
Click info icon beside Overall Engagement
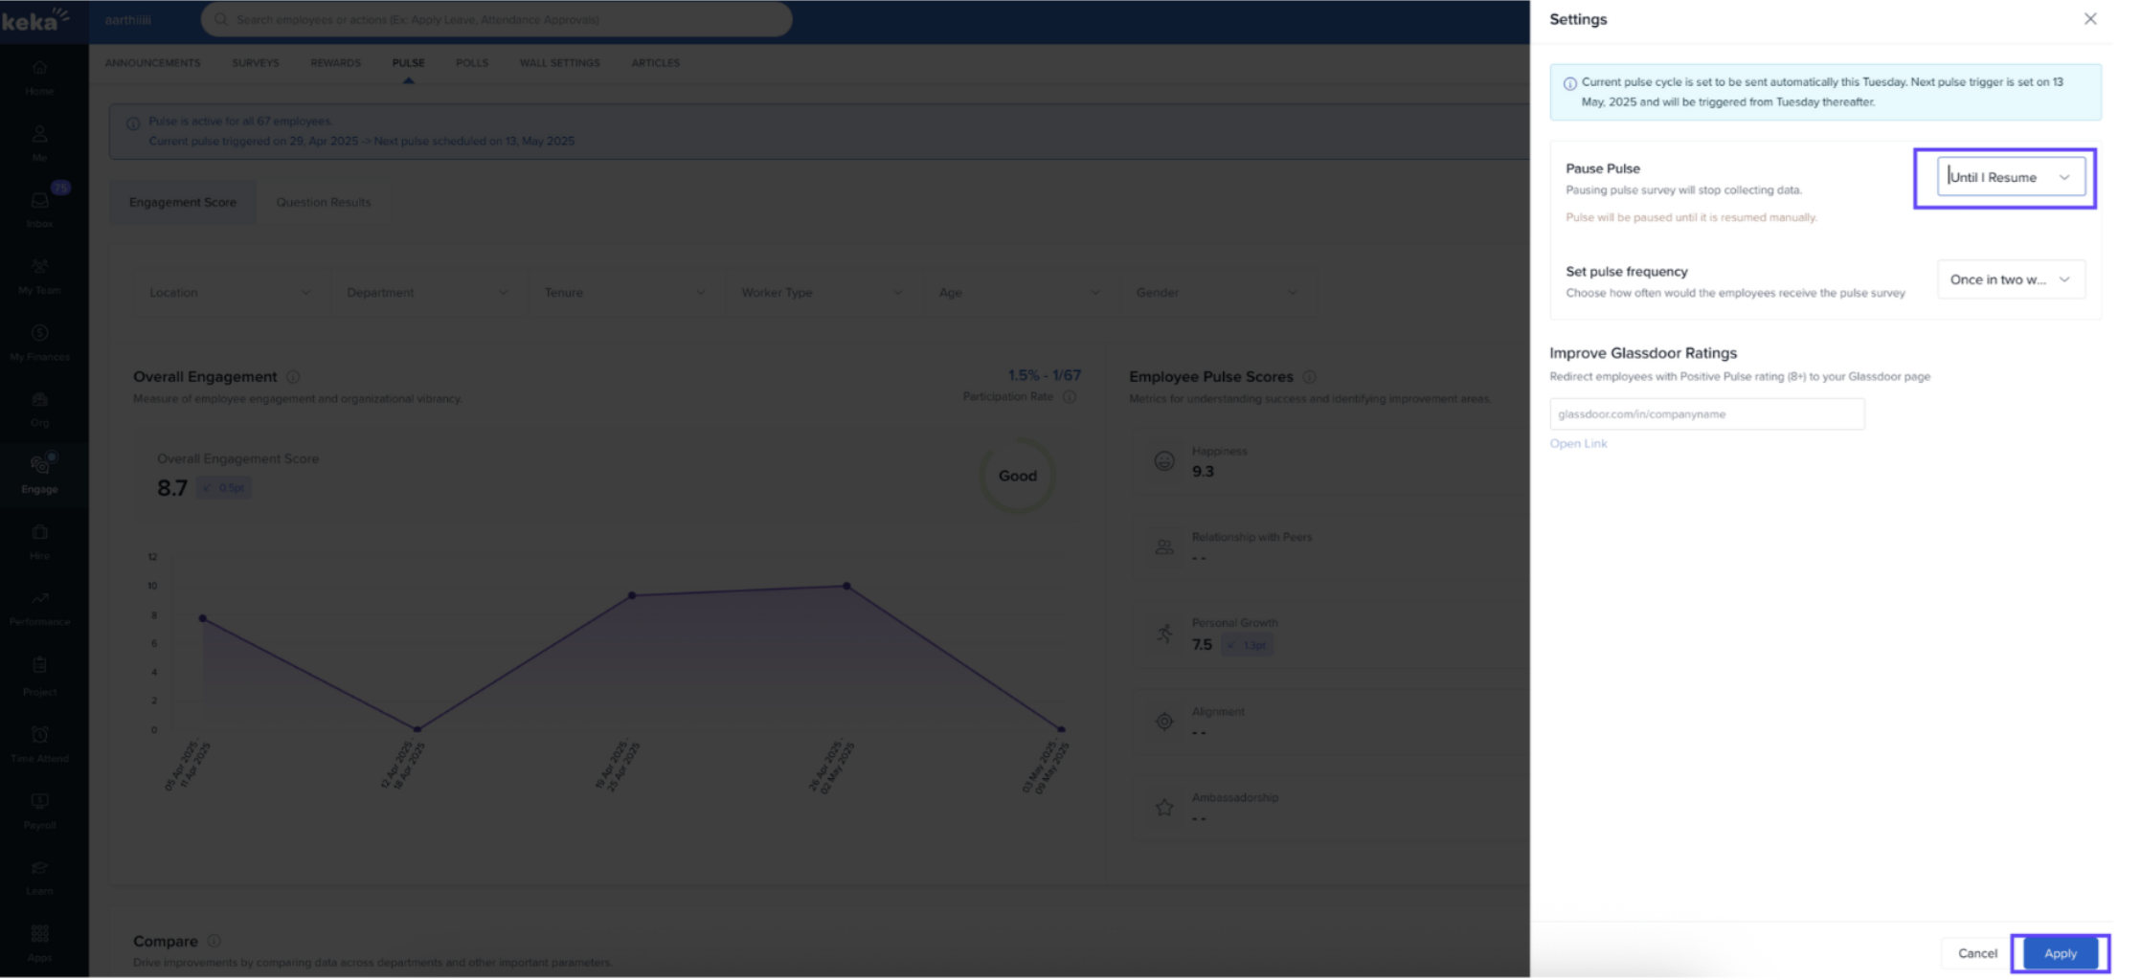click(x=293, y=377)
